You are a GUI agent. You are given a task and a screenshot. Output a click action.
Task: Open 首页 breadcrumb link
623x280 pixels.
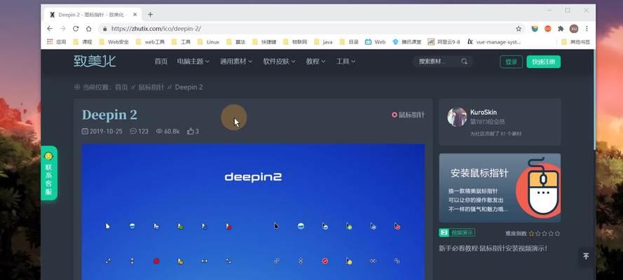pos(121,87)
